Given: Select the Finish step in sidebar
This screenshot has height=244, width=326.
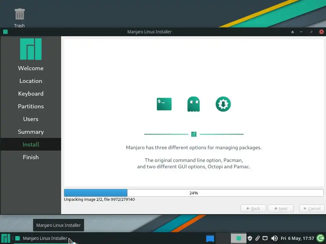Looking at the screenshot, I should click(31, 157).
